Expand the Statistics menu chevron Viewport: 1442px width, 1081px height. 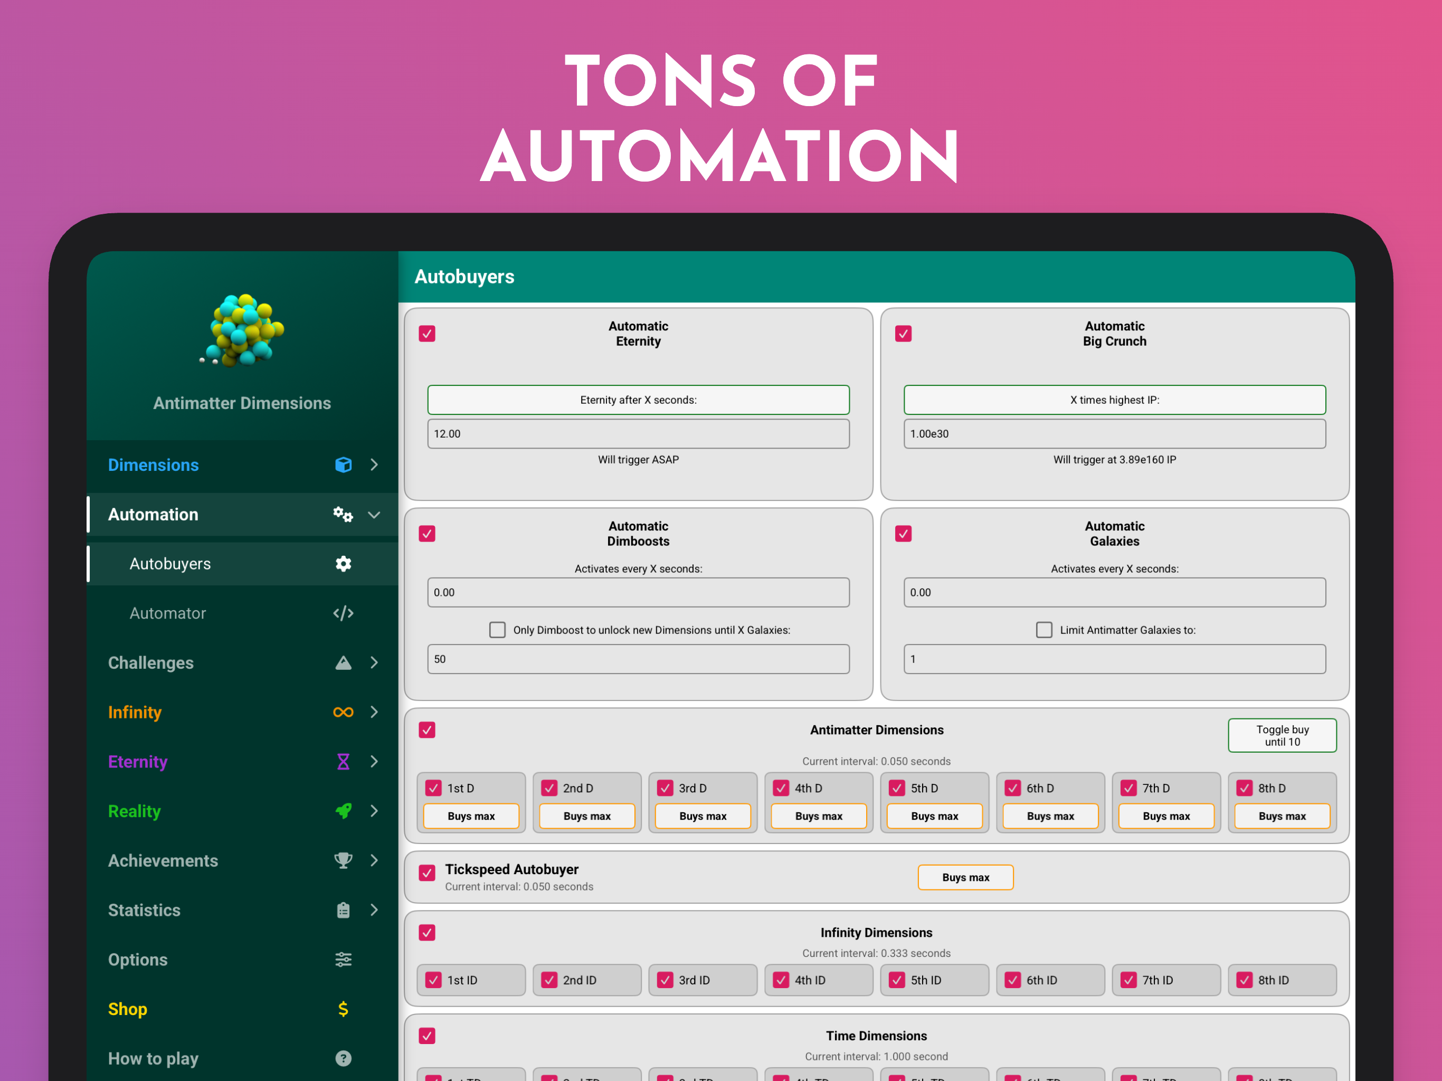tap(374, 910)
